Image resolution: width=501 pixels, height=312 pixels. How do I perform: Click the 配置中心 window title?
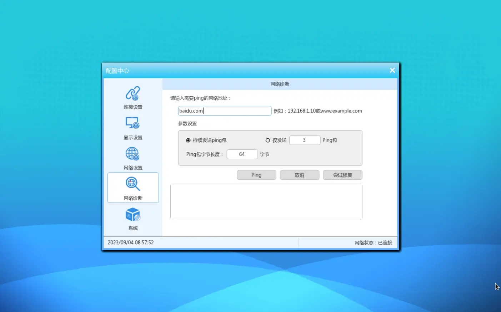tap(117, 71)
